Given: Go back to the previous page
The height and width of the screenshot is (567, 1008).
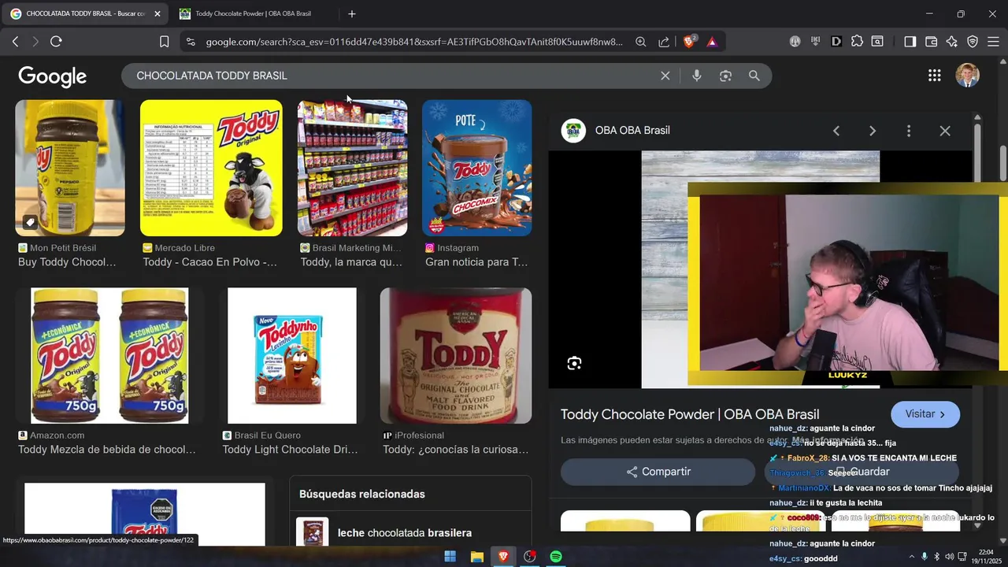Looking at the screenshot, I should (15, 42).
